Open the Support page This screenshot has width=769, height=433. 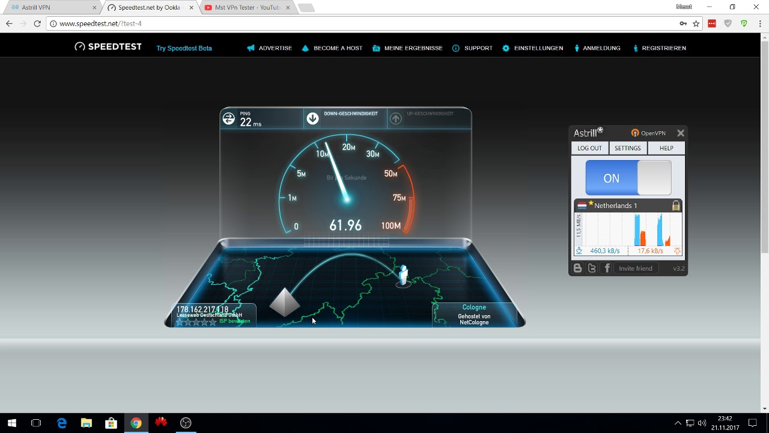tap(472, 48)
